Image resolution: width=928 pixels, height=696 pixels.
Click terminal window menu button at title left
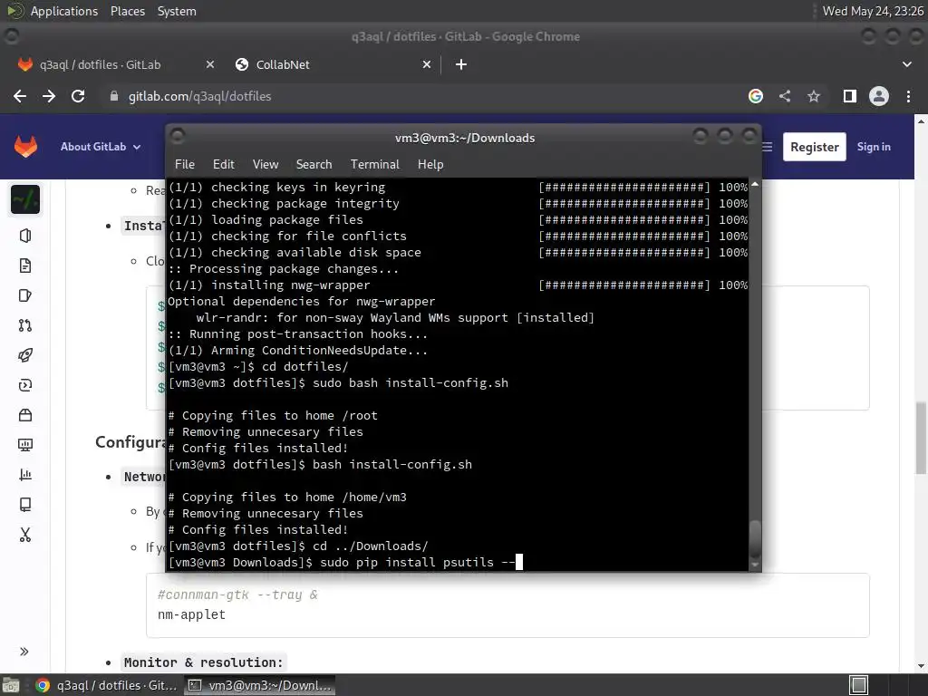[178, 136]
